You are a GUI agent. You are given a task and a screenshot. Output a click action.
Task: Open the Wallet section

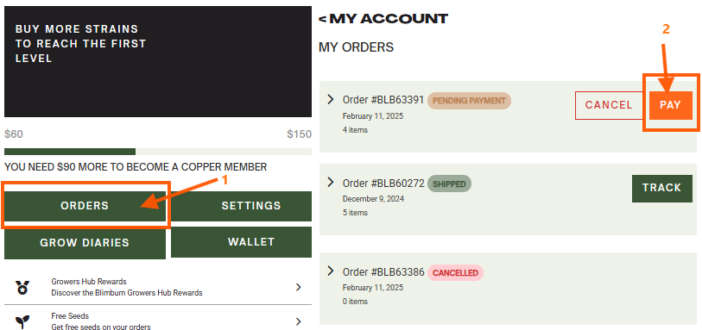point(241,242)
